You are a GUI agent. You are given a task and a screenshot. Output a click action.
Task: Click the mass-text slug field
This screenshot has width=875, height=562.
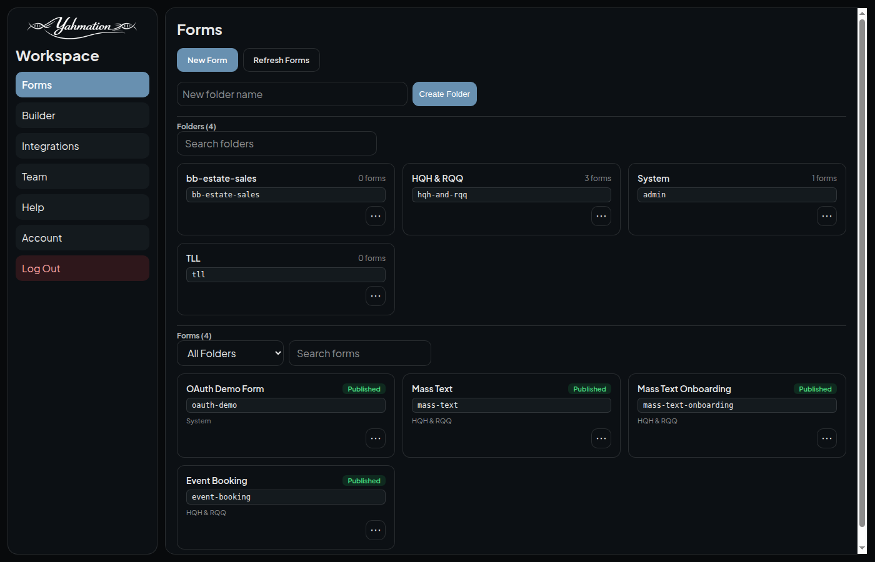[x=511, y=405]
